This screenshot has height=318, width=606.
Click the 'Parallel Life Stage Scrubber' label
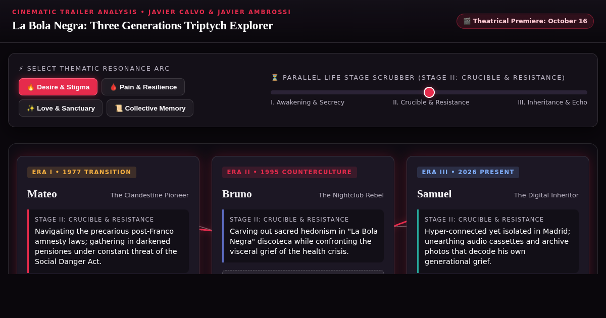pyautogui.click(x=418, y=77)
